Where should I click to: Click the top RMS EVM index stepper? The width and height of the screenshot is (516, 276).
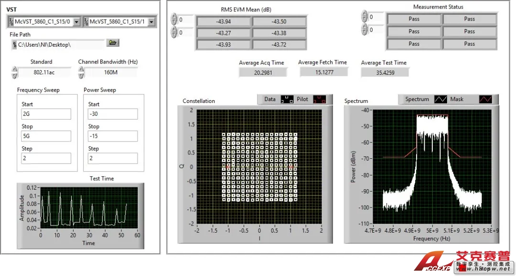click(x=174, y=20)
